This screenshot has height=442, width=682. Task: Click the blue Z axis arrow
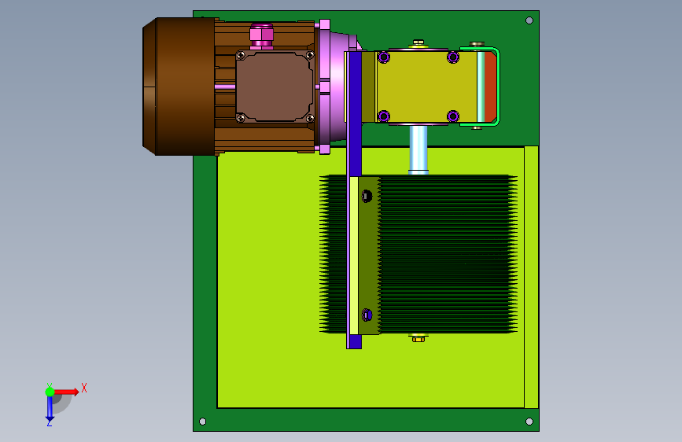click(50, 409)
